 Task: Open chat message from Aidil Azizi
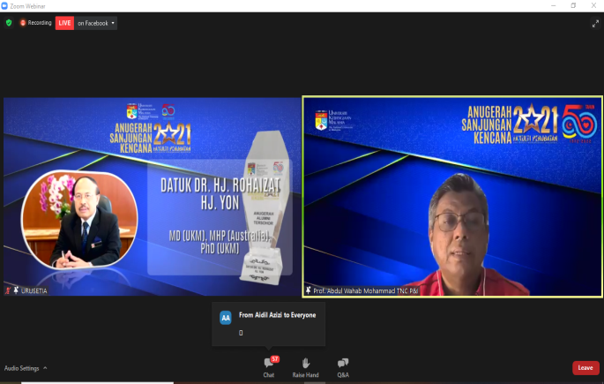277,315
